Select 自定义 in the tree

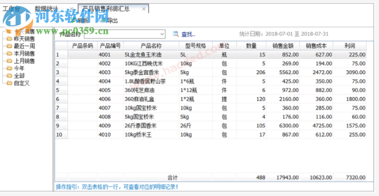pos(22,83)
